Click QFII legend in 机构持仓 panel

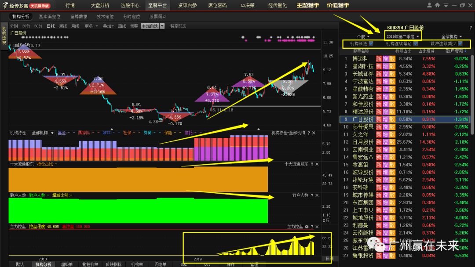coord(106,133)
